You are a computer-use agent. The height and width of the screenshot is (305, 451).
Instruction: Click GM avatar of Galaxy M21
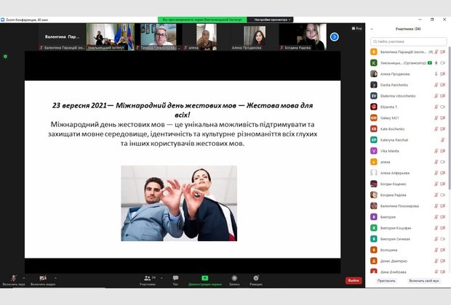point(374,118)
